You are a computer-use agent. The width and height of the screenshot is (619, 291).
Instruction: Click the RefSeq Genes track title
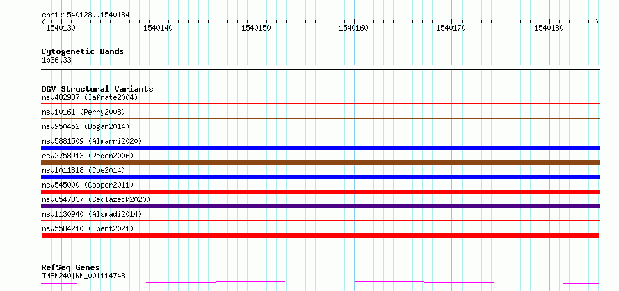[70, 267]
